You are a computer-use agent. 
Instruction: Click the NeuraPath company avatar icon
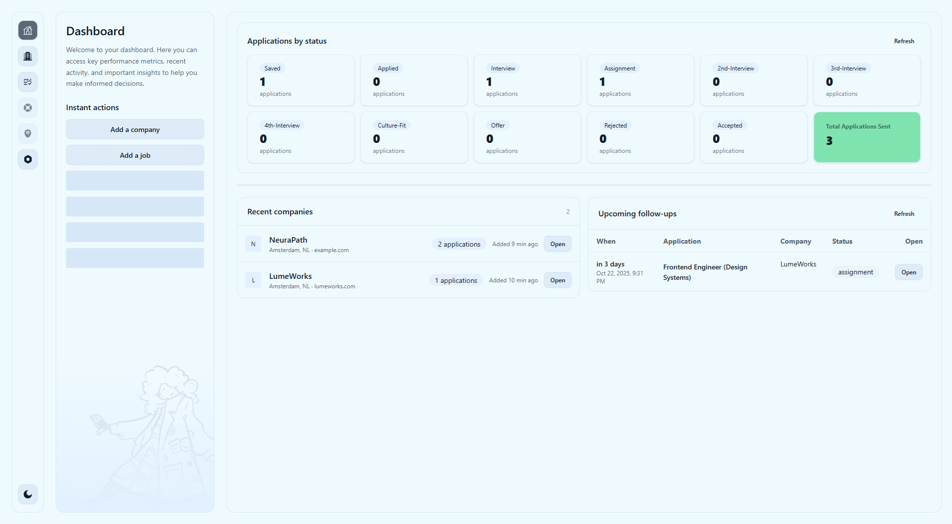click(x=253, y=244)
